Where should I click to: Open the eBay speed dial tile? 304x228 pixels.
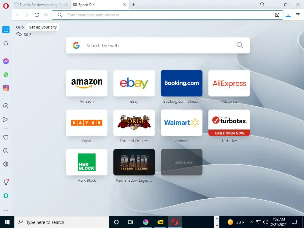pyautogui.click(x=134, y=83)
